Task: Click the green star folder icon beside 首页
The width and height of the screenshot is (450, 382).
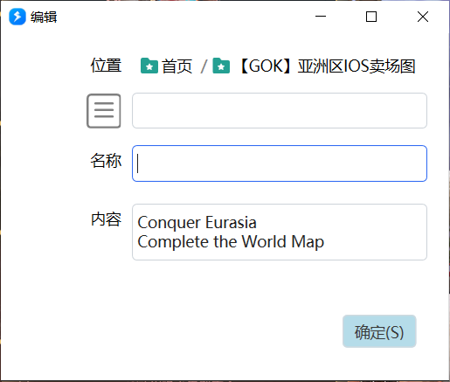Action: (x=149, y=66)
